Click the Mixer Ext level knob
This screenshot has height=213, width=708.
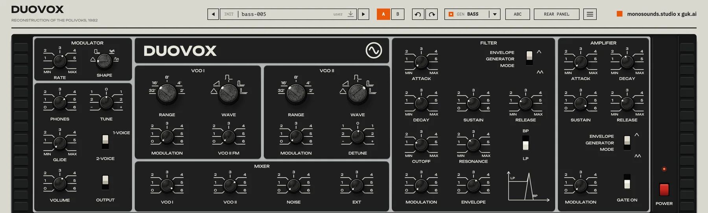coord(357,185)
